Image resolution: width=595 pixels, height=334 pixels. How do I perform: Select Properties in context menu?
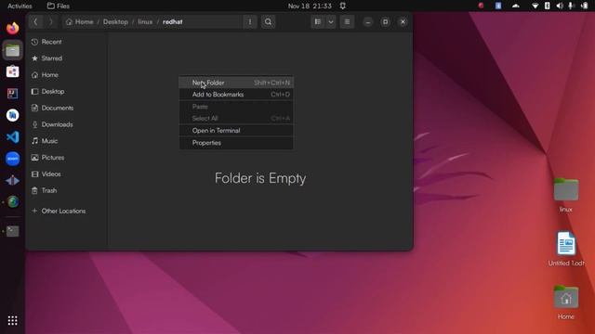pyautogui.click(x=236, y=143)
